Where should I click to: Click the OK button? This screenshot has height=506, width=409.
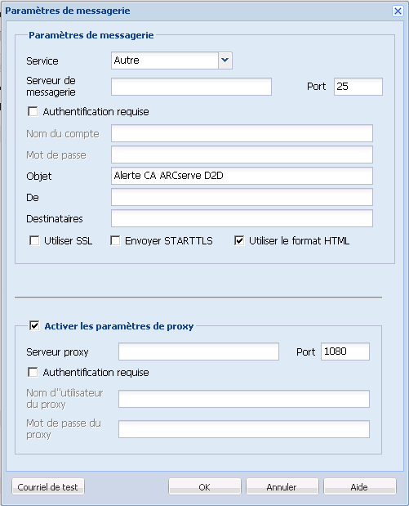point(205,486)
